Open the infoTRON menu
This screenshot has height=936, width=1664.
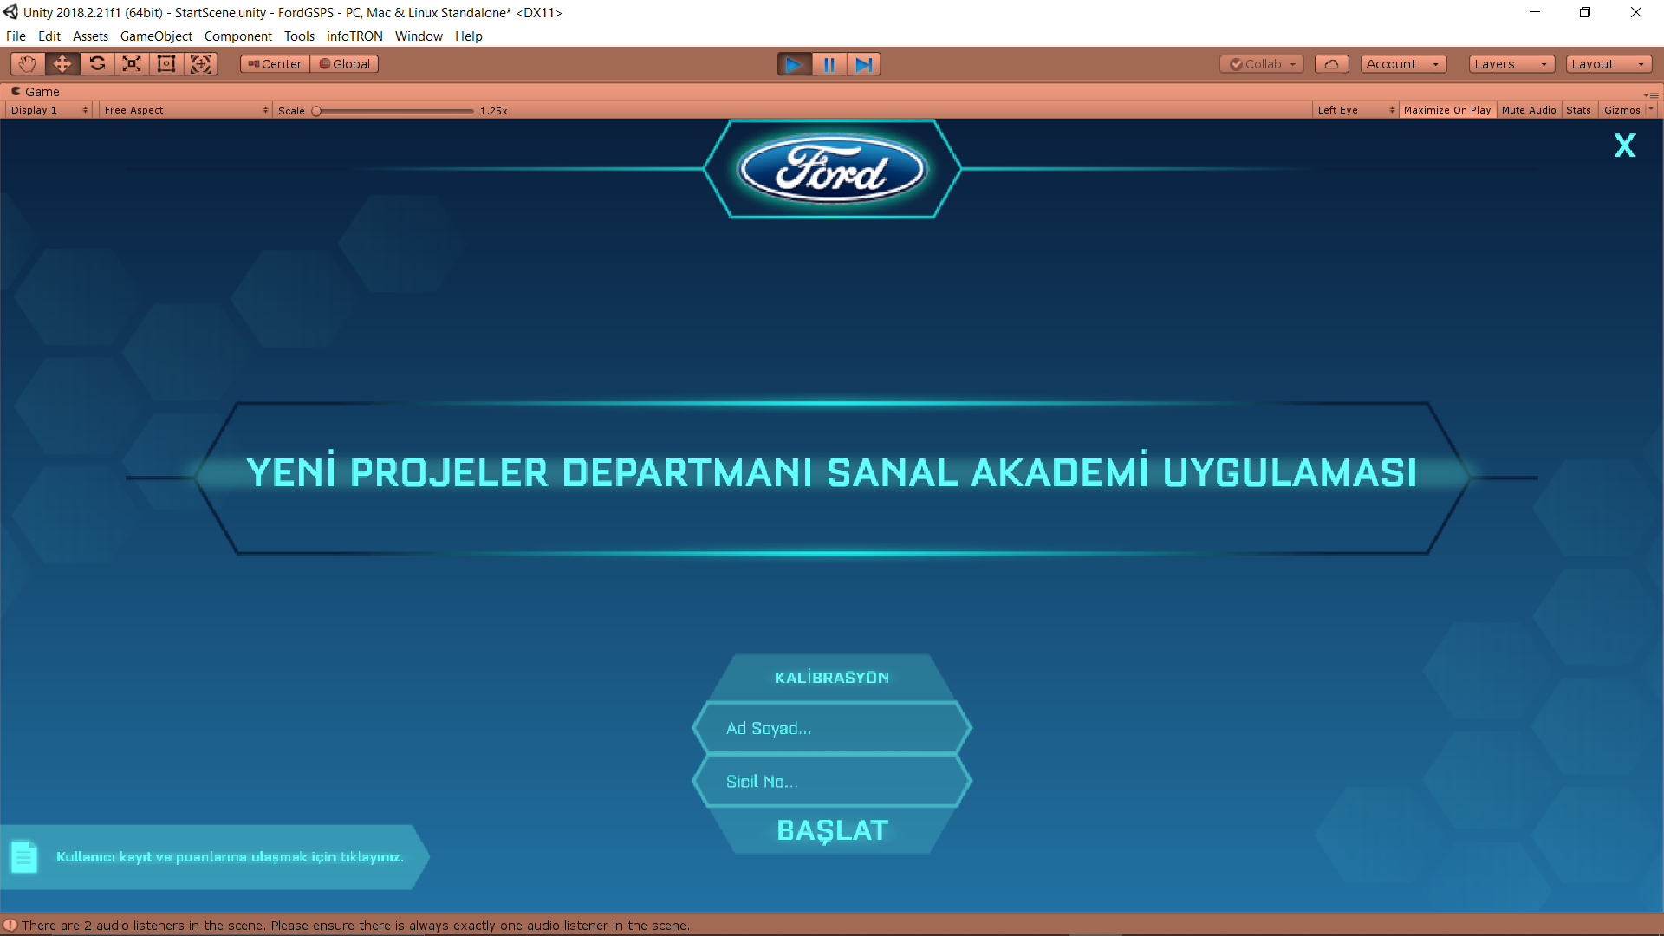[354, 36]
